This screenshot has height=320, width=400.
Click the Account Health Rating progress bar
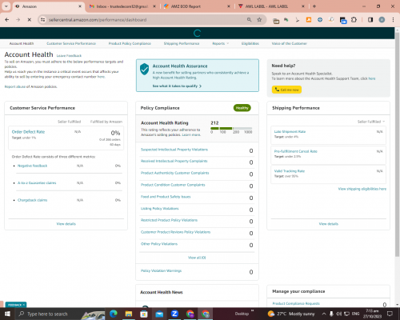coord(231,128)
